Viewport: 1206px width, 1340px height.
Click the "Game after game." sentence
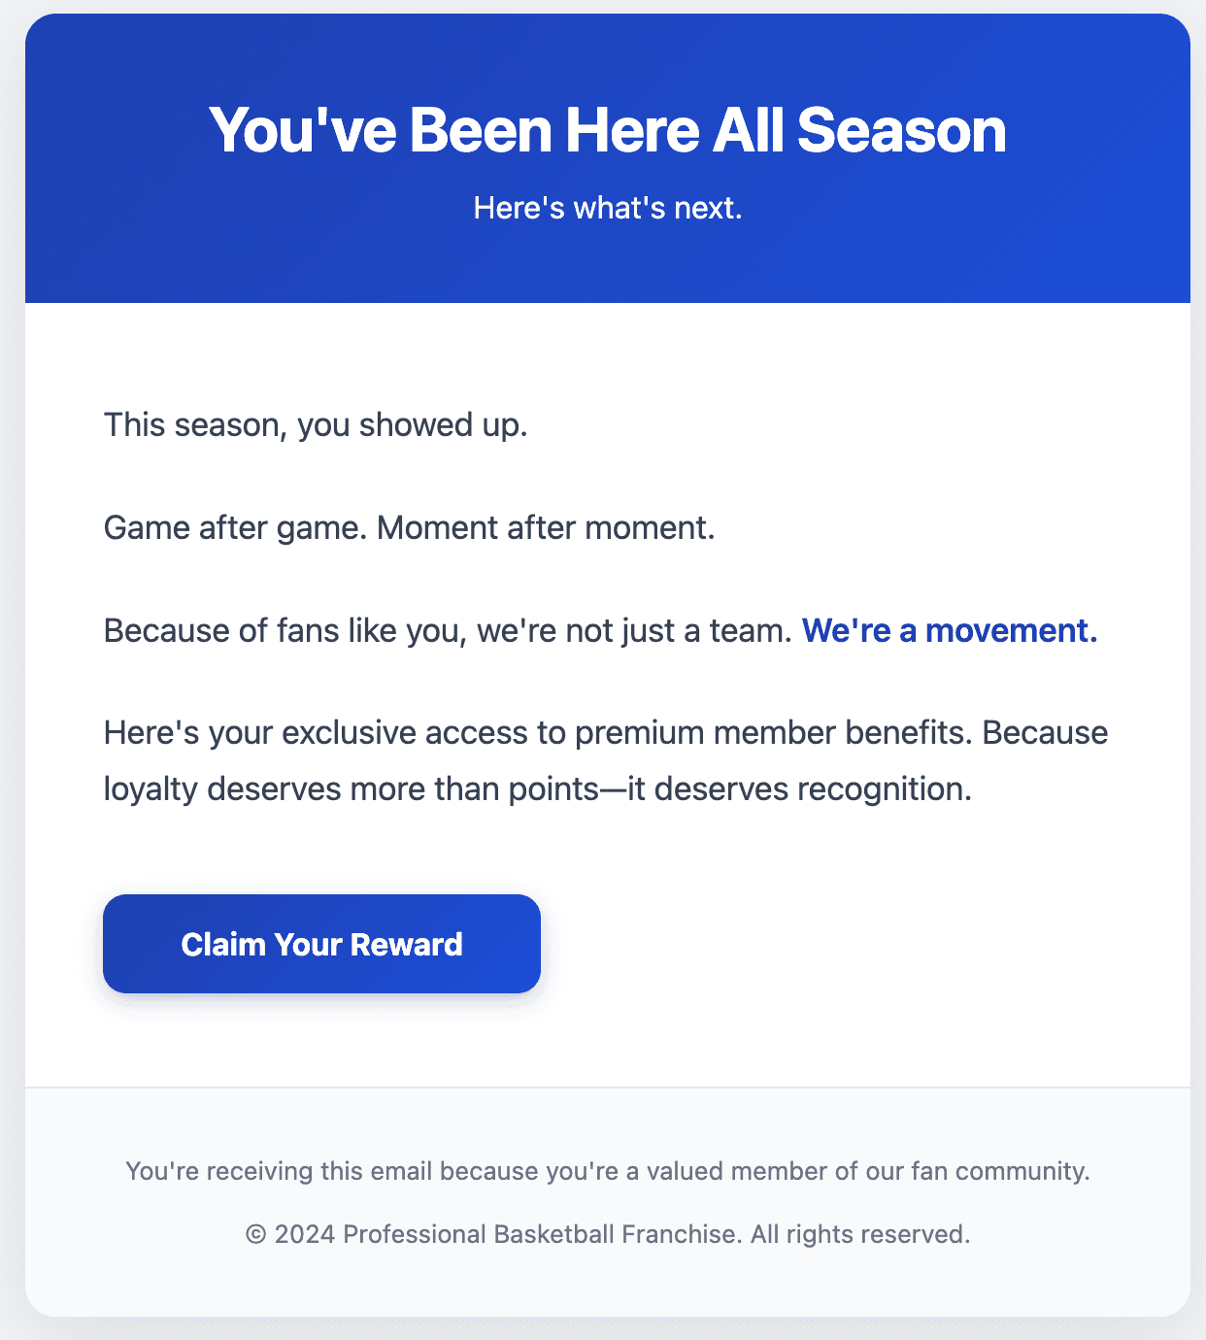click(235, 528)
